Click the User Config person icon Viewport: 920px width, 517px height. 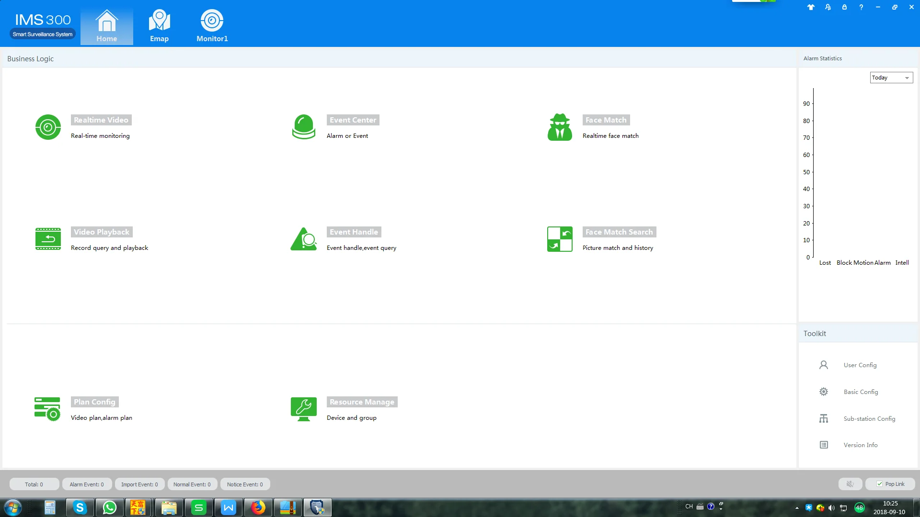(x=824, y=365)
